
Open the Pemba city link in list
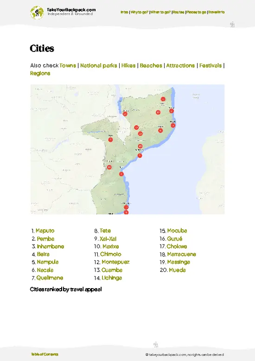point(45,239)
